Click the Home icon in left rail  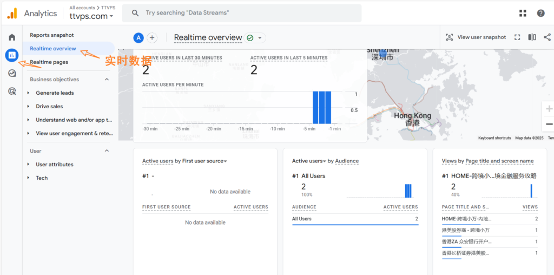[x=11, y=37]
